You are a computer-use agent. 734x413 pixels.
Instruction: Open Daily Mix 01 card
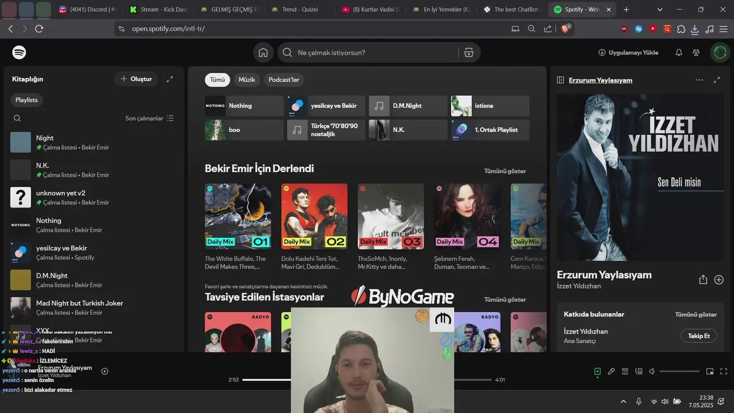tap(238, 227)
